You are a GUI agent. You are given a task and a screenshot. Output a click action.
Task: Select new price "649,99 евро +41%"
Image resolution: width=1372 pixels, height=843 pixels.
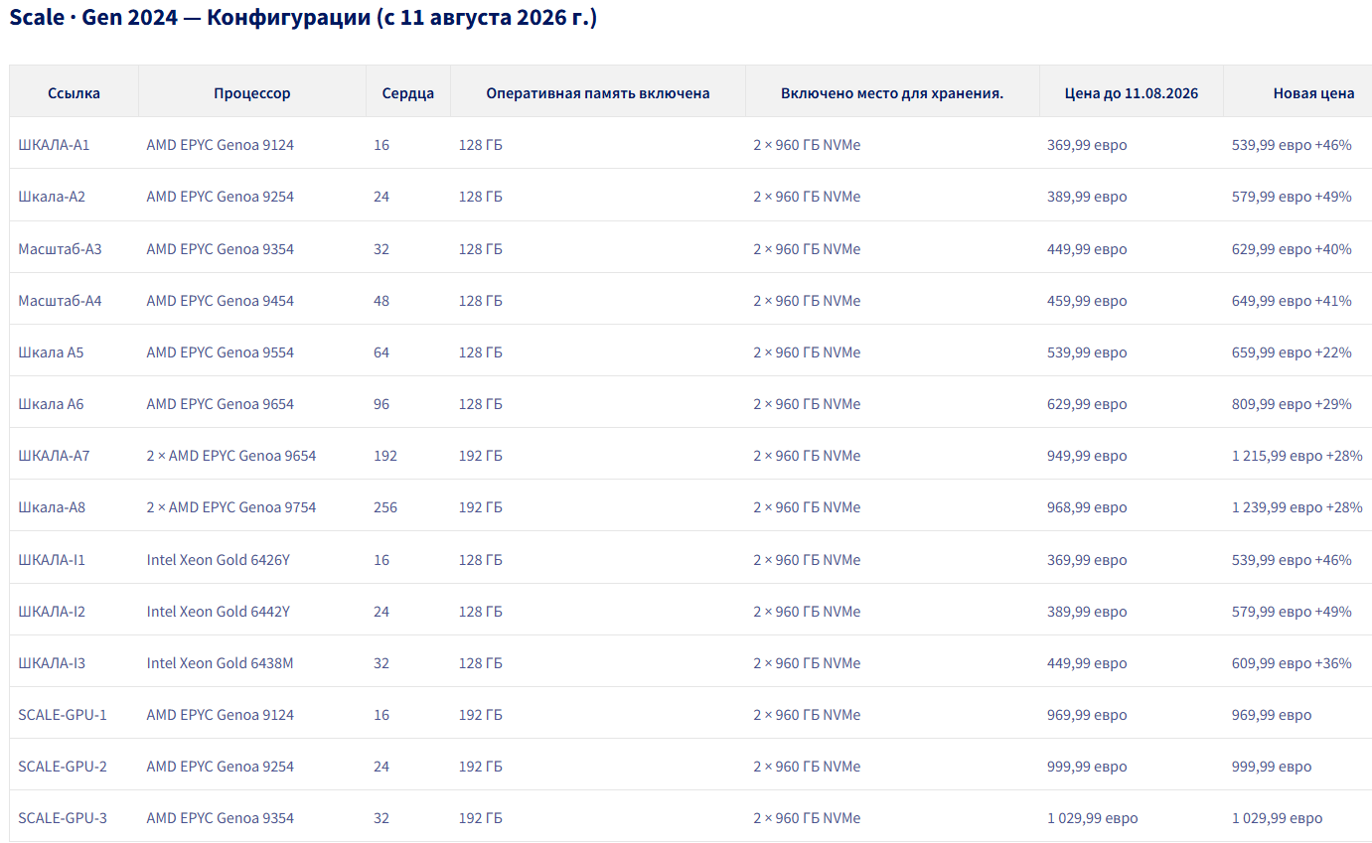point(1292,301)
